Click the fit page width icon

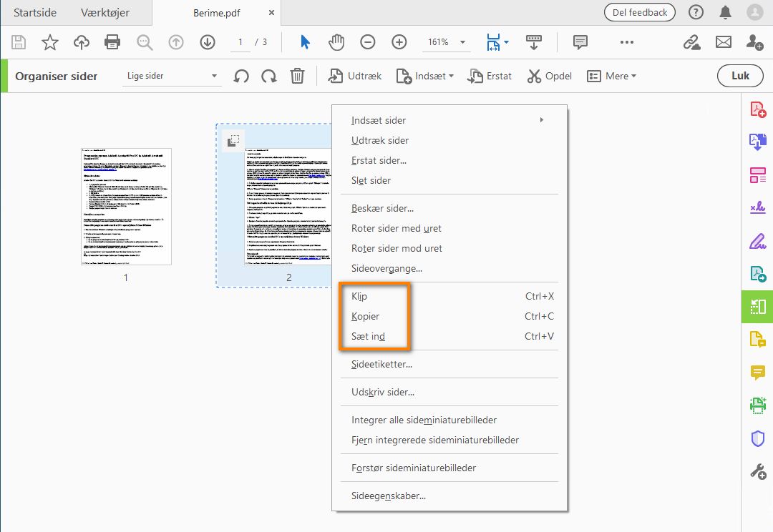[x=493, y=42]
